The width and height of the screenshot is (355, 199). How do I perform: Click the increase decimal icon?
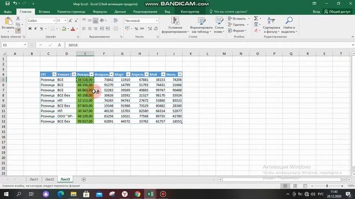[150, 29]
